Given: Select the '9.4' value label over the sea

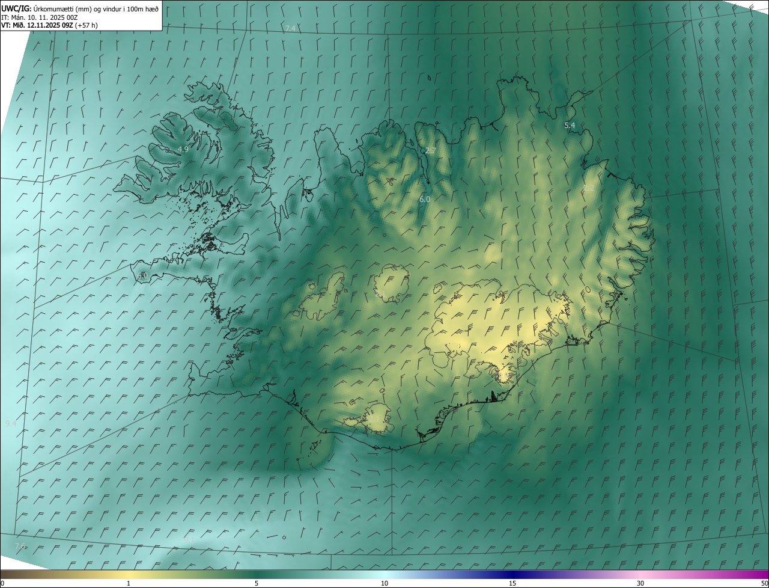Looking at the screenshot, I should tap(11, 424).
